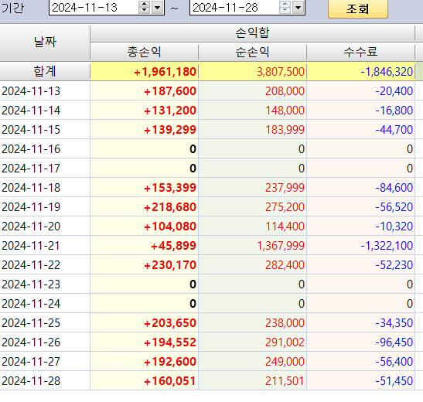Select the 2024-11-14 date row
Viewport: 423px width, 402px height.
pos(45,111)
